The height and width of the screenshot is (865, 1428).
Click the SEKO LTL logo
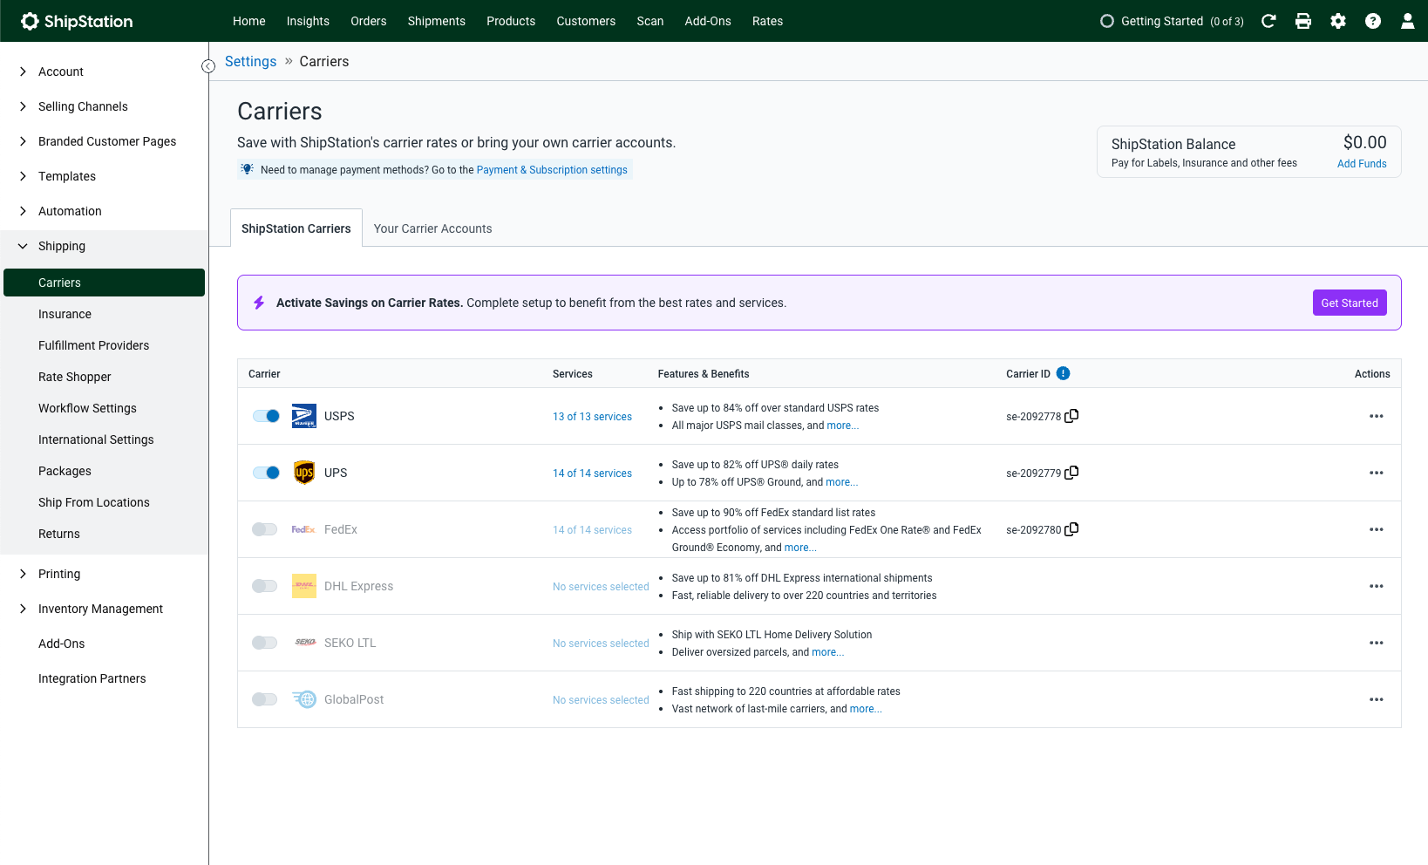click(x=305, y=643)
